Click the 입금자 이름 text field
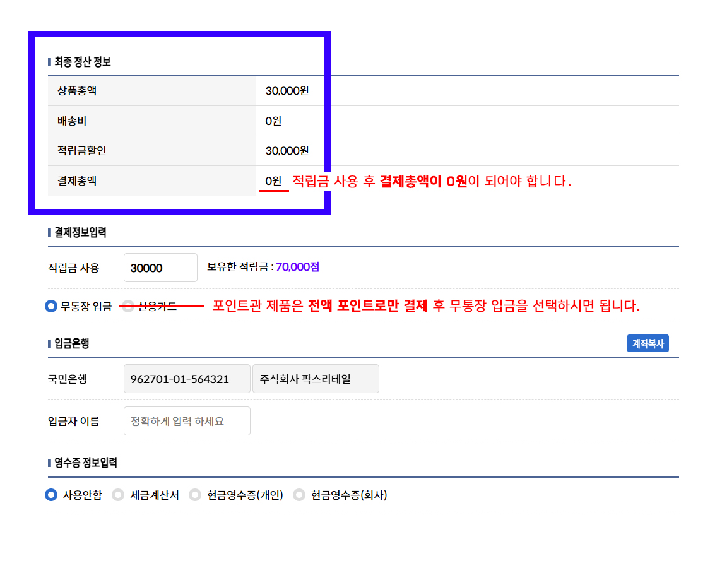The image size is (722, 568). (x=187, y=421)
